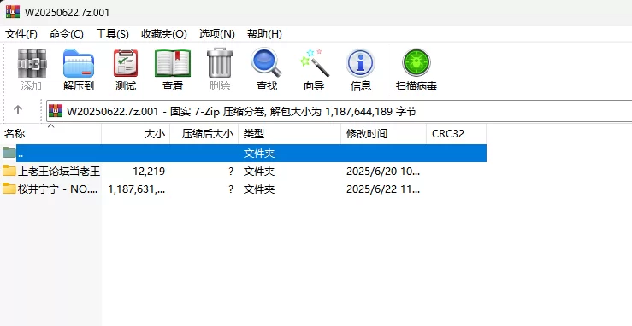Click the folder icon of 上老王论坛当老王
Screen dimensions: 632x326
click(9, 171)
